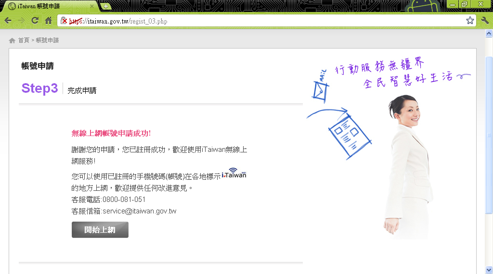Go back to the previous page
493x274 pixels.
pos(8,21)
